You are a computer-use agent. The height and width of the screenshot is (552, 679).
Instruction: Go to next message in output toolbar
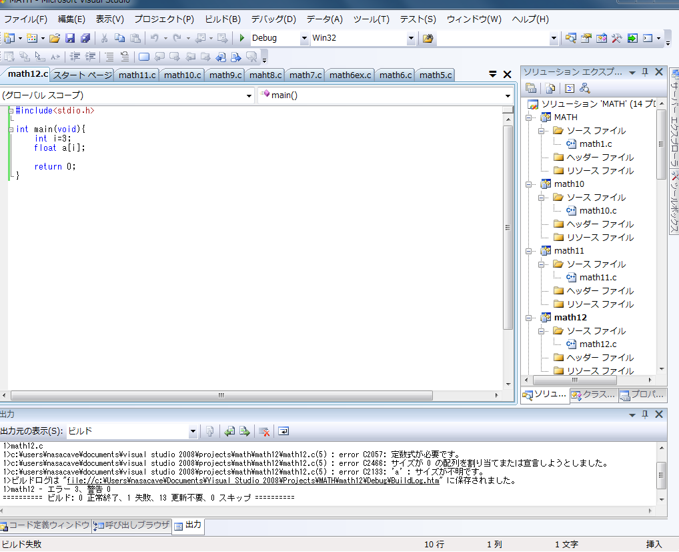[245, 431]
